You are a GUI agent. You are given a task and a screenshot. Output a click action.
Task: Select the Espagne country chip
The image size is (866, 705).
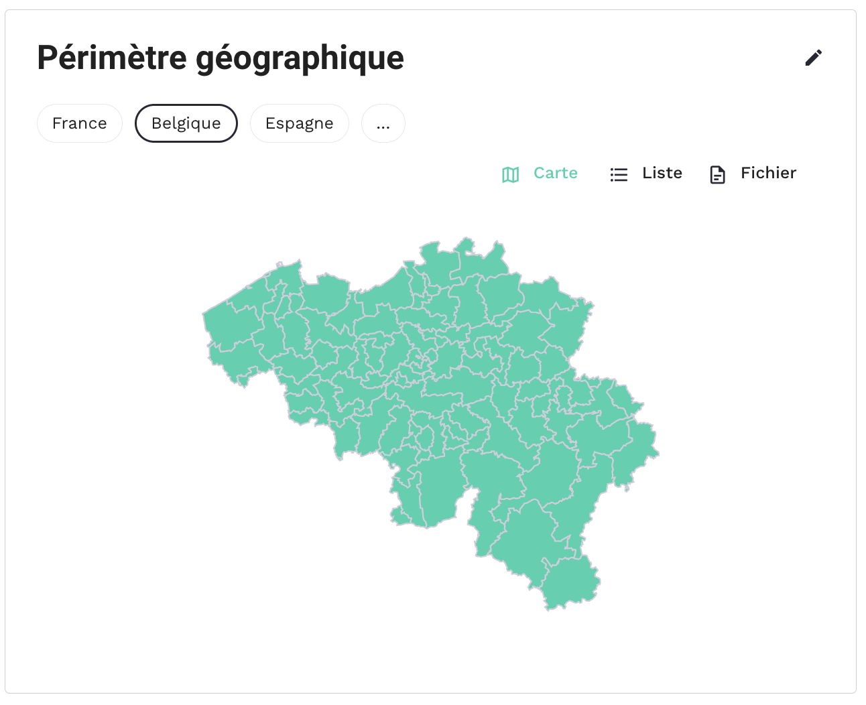point(300,123)
